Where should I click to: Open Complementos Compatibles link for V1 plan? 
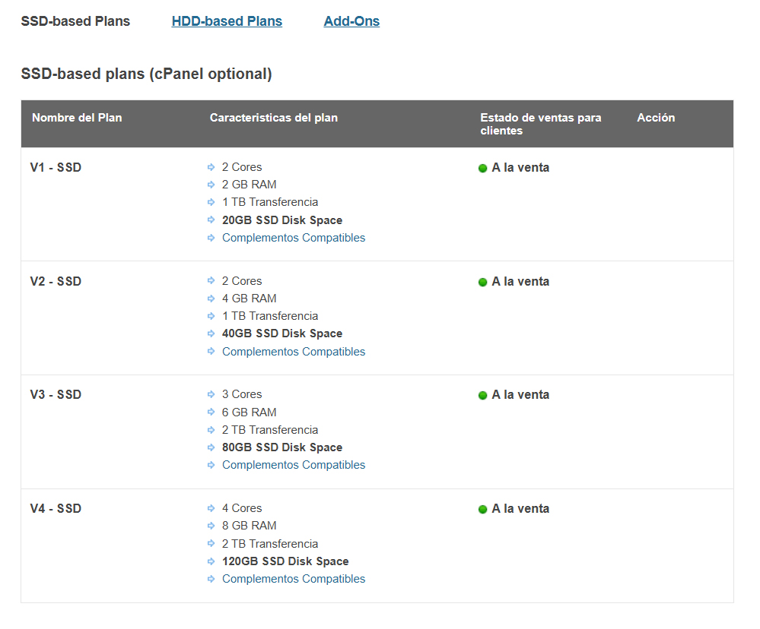(x=294, y=238)
